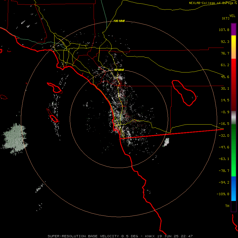Click the -16.5 scale value

[x=224, y=124]
